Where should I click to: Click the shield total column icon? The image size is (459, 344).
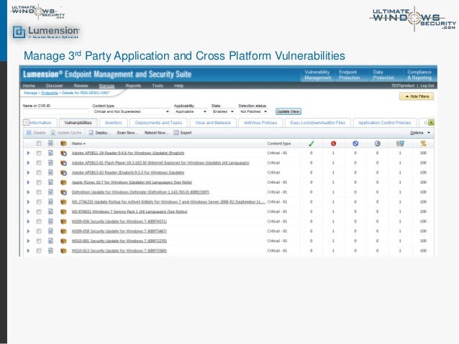(400, 144)
